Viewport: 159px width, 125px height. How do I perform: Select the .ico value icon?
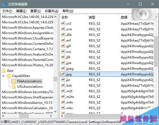click(x=63, y=52)
